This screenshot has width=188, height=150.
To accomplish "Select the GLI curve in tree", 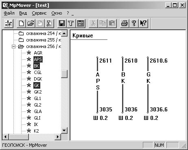I will 37,118.
